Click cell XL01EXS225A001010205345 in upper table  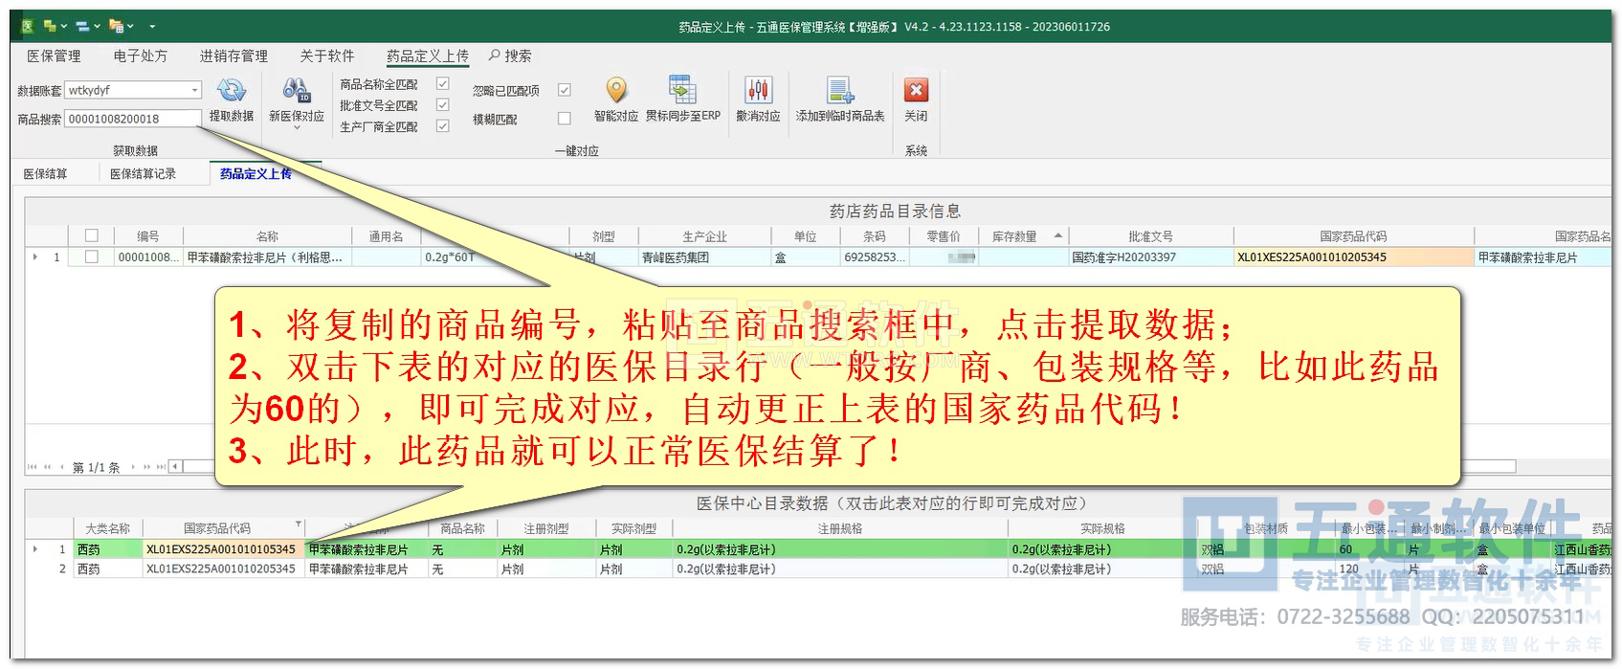[x=1353, y=256]
